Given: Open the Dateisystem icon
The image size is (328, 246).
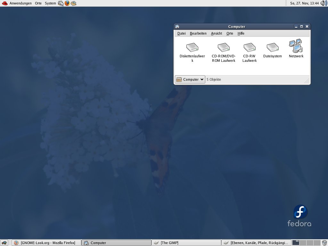Looking at the screenshot, I should (x=273, y=47).
